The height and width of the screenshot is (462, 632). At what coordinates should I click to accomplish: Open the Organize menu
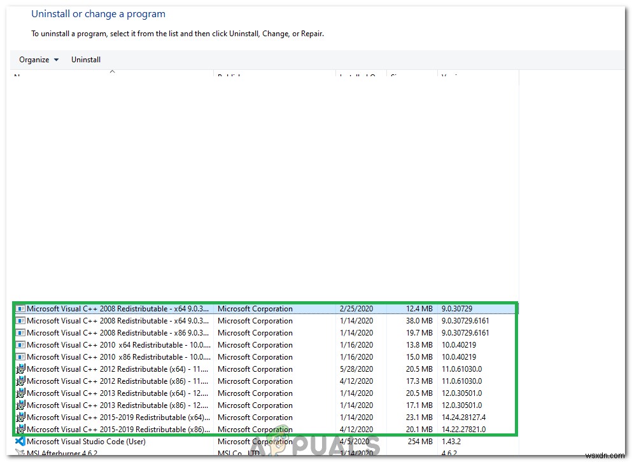pos(35,60)
